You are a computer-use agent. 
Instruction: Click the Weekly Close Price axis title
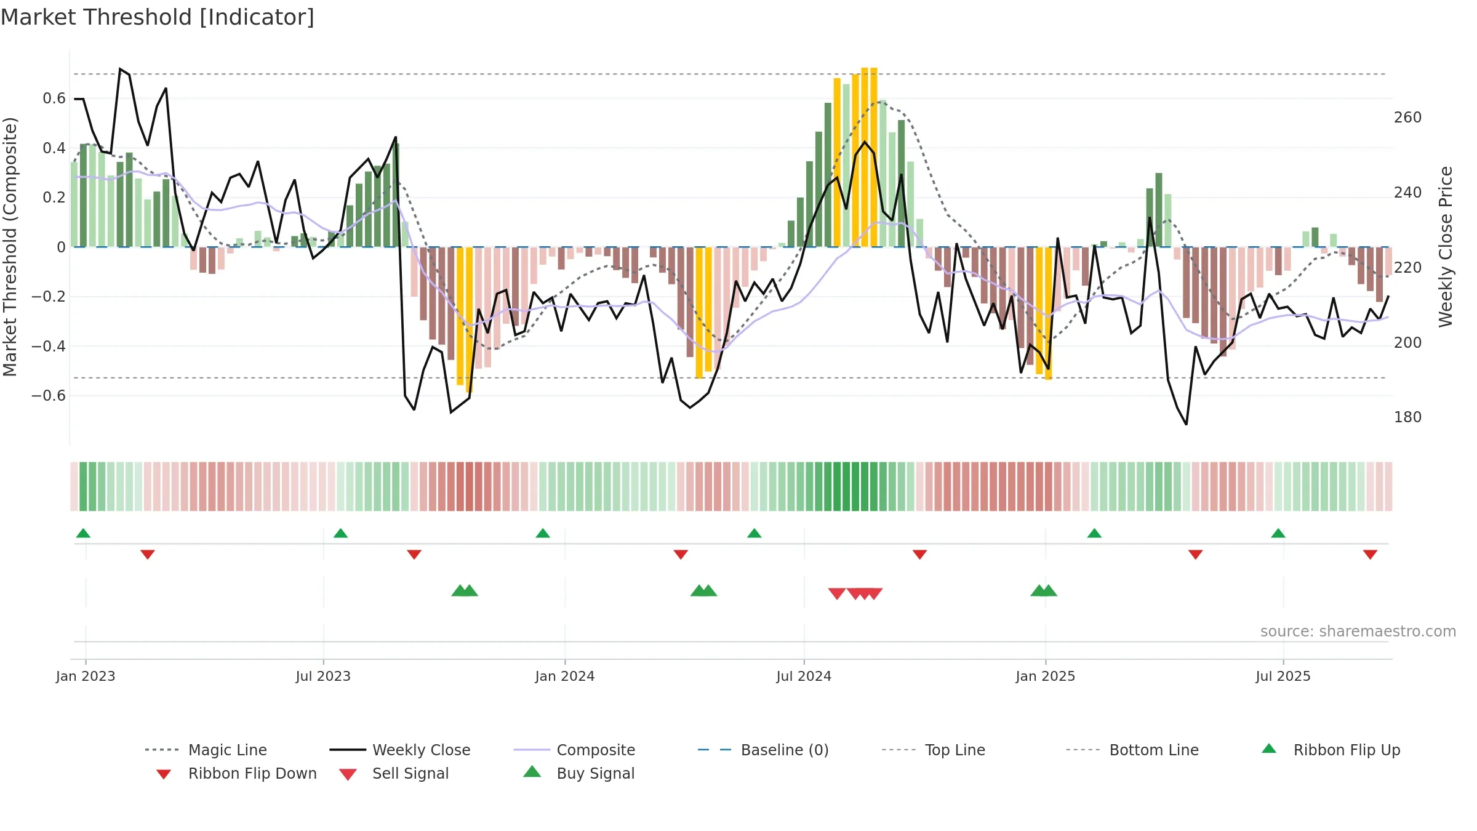[x=1446, y=247]
